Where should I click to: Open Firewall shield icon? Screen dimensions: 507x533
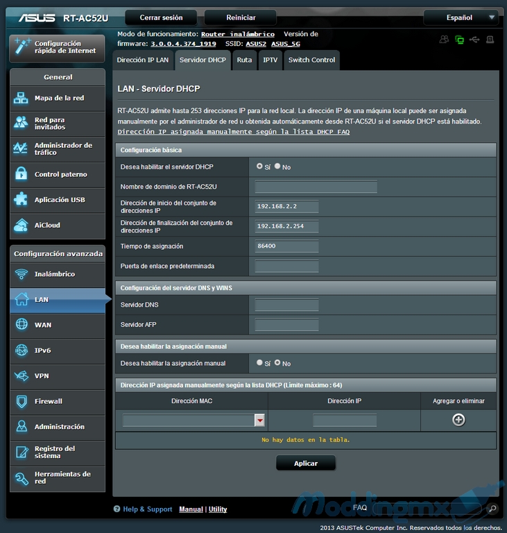click(22, 401)
